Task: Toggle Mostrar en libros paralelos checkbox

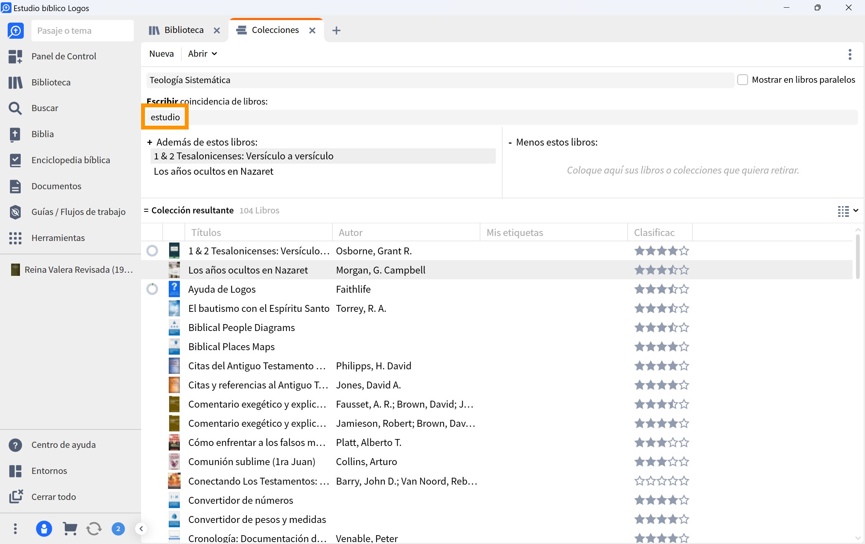Action: pos(743,80)
